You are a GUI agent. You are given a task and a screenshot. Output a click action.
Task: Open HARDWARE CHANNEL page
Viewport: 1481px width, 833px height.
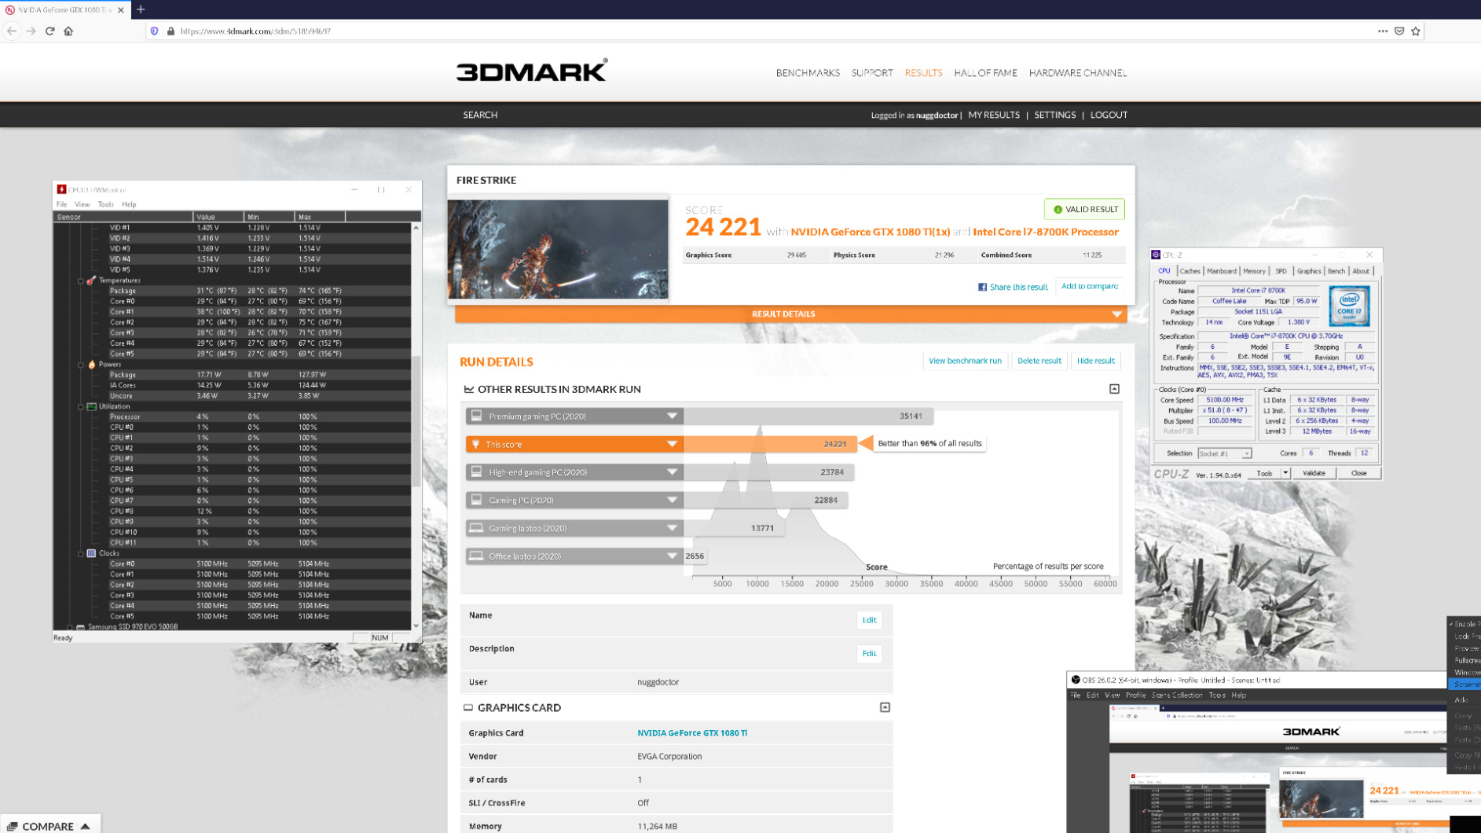[x=1078, y=73]
